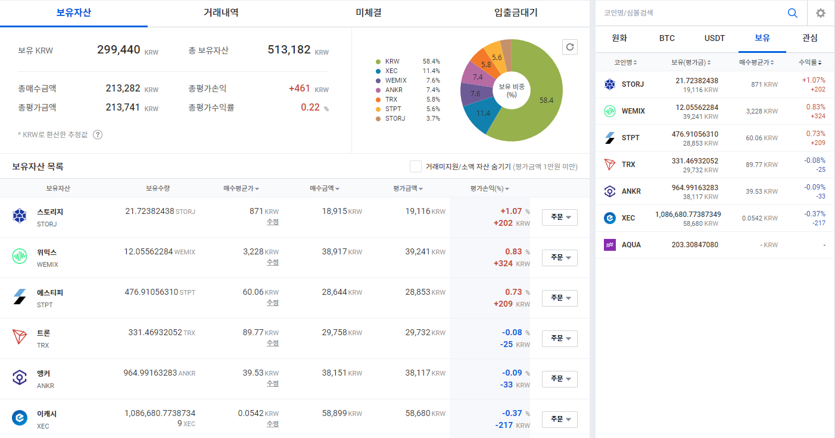Click ANKR icon in right sidebar
Image resolution: width=835 pixels, height=438 pixels.
610,191
